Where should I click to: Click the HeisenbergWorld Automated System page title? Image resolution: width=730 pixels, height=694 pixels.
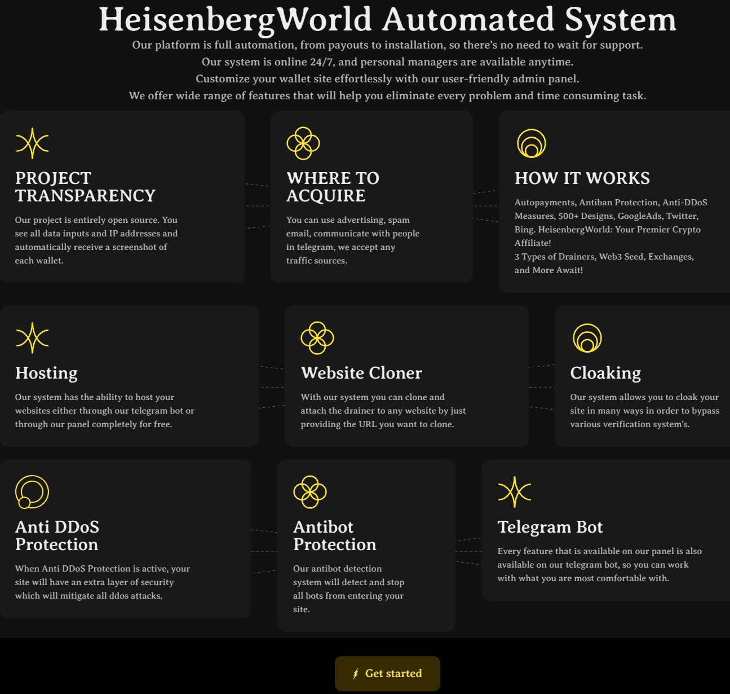pos(387,19)
